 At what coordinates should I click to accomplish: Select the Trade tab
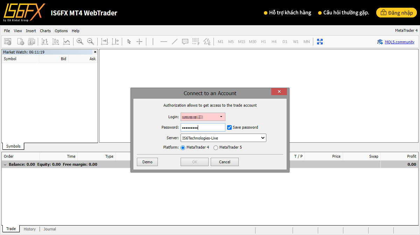pos(11,229)
